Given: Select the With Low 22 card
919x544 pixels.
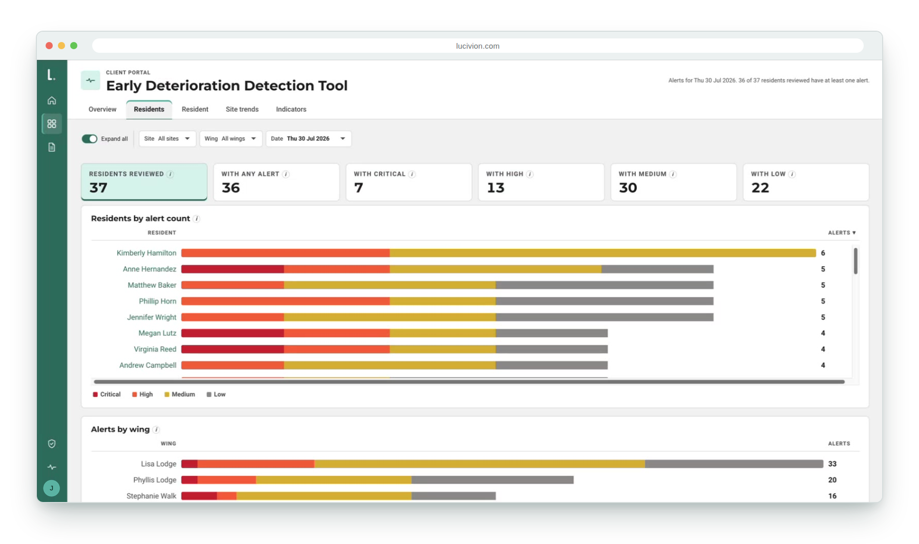Looking at the screenshot, I should click(x=806, y=182).
